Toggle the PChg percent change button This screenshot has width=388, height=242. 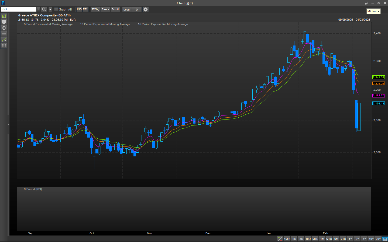pos(95,9)
